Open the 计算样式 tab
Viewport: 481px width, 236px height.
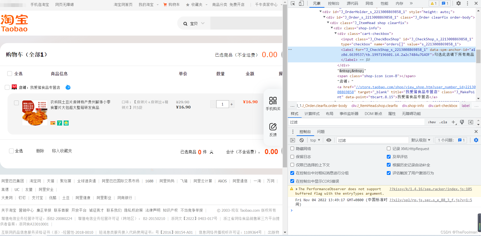point(312,114)
